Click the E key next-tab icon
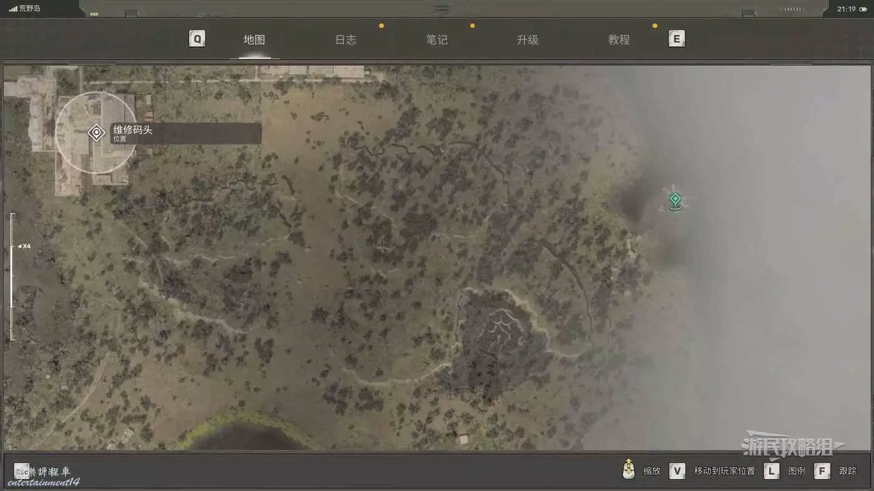874x491 pixels. [676, 39]
